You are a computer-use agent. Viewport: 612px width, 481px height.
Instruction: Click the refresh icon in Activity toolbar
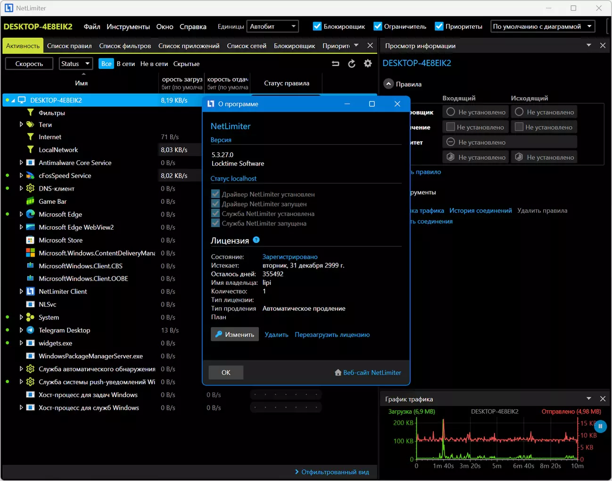pos(352,64)
